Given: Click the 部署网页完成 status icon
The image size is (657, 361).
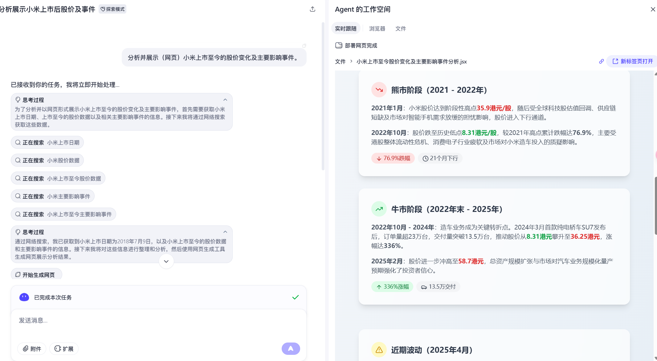Looking at the screenshot, I should tap(339, 45).
